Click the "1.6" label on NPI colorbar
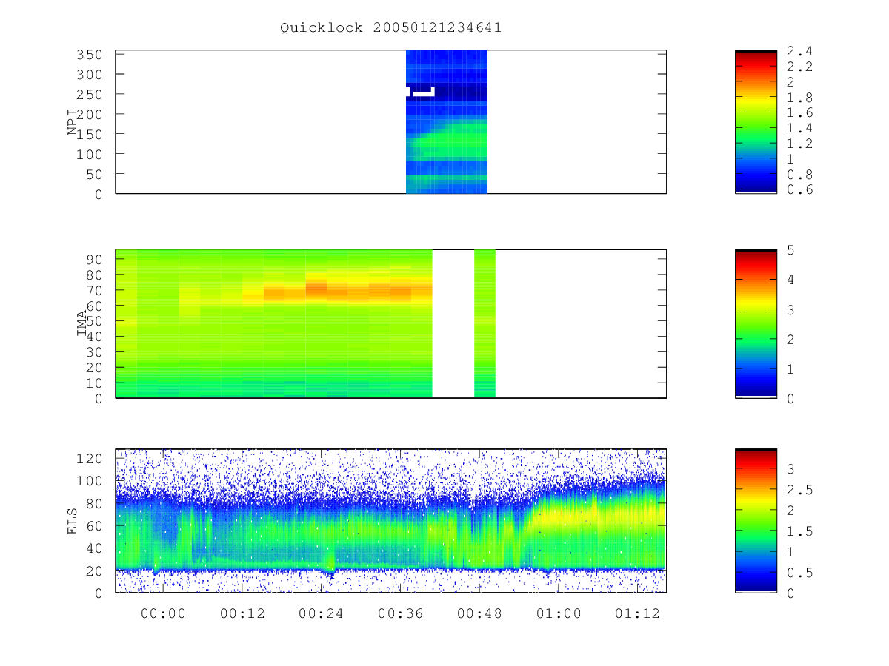Image resolution: width=889 pixels, height=666 pixels. [799, 113]
